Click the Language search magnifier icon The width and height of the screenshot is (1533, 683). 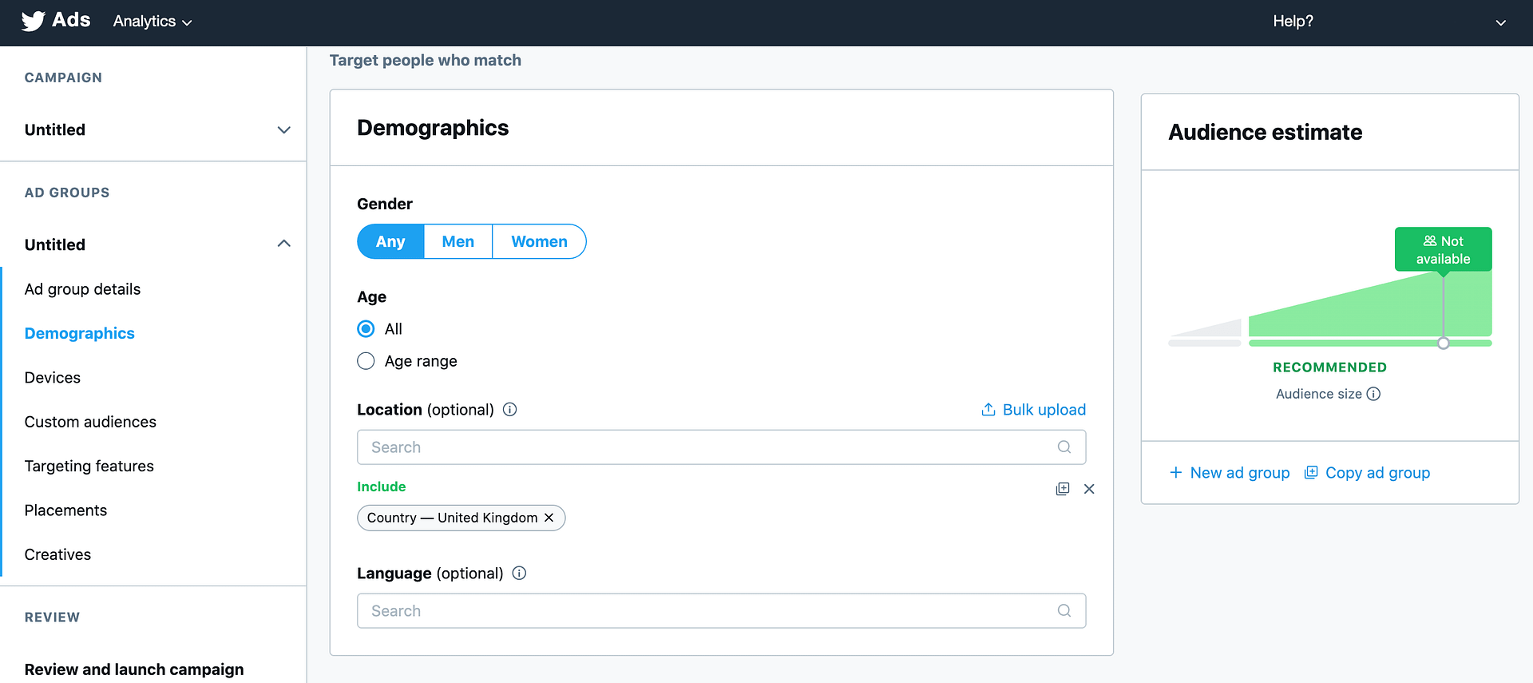(x=1064, y=610)
